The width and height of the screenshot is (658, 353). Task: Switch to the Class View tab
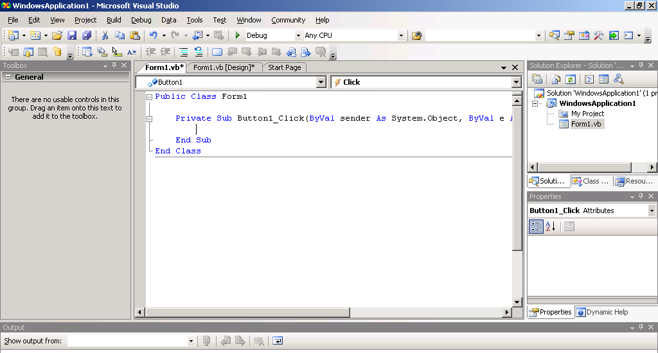point(591,181)
